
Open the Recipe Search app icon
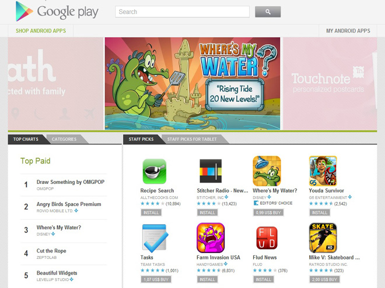tap(155, 171)
